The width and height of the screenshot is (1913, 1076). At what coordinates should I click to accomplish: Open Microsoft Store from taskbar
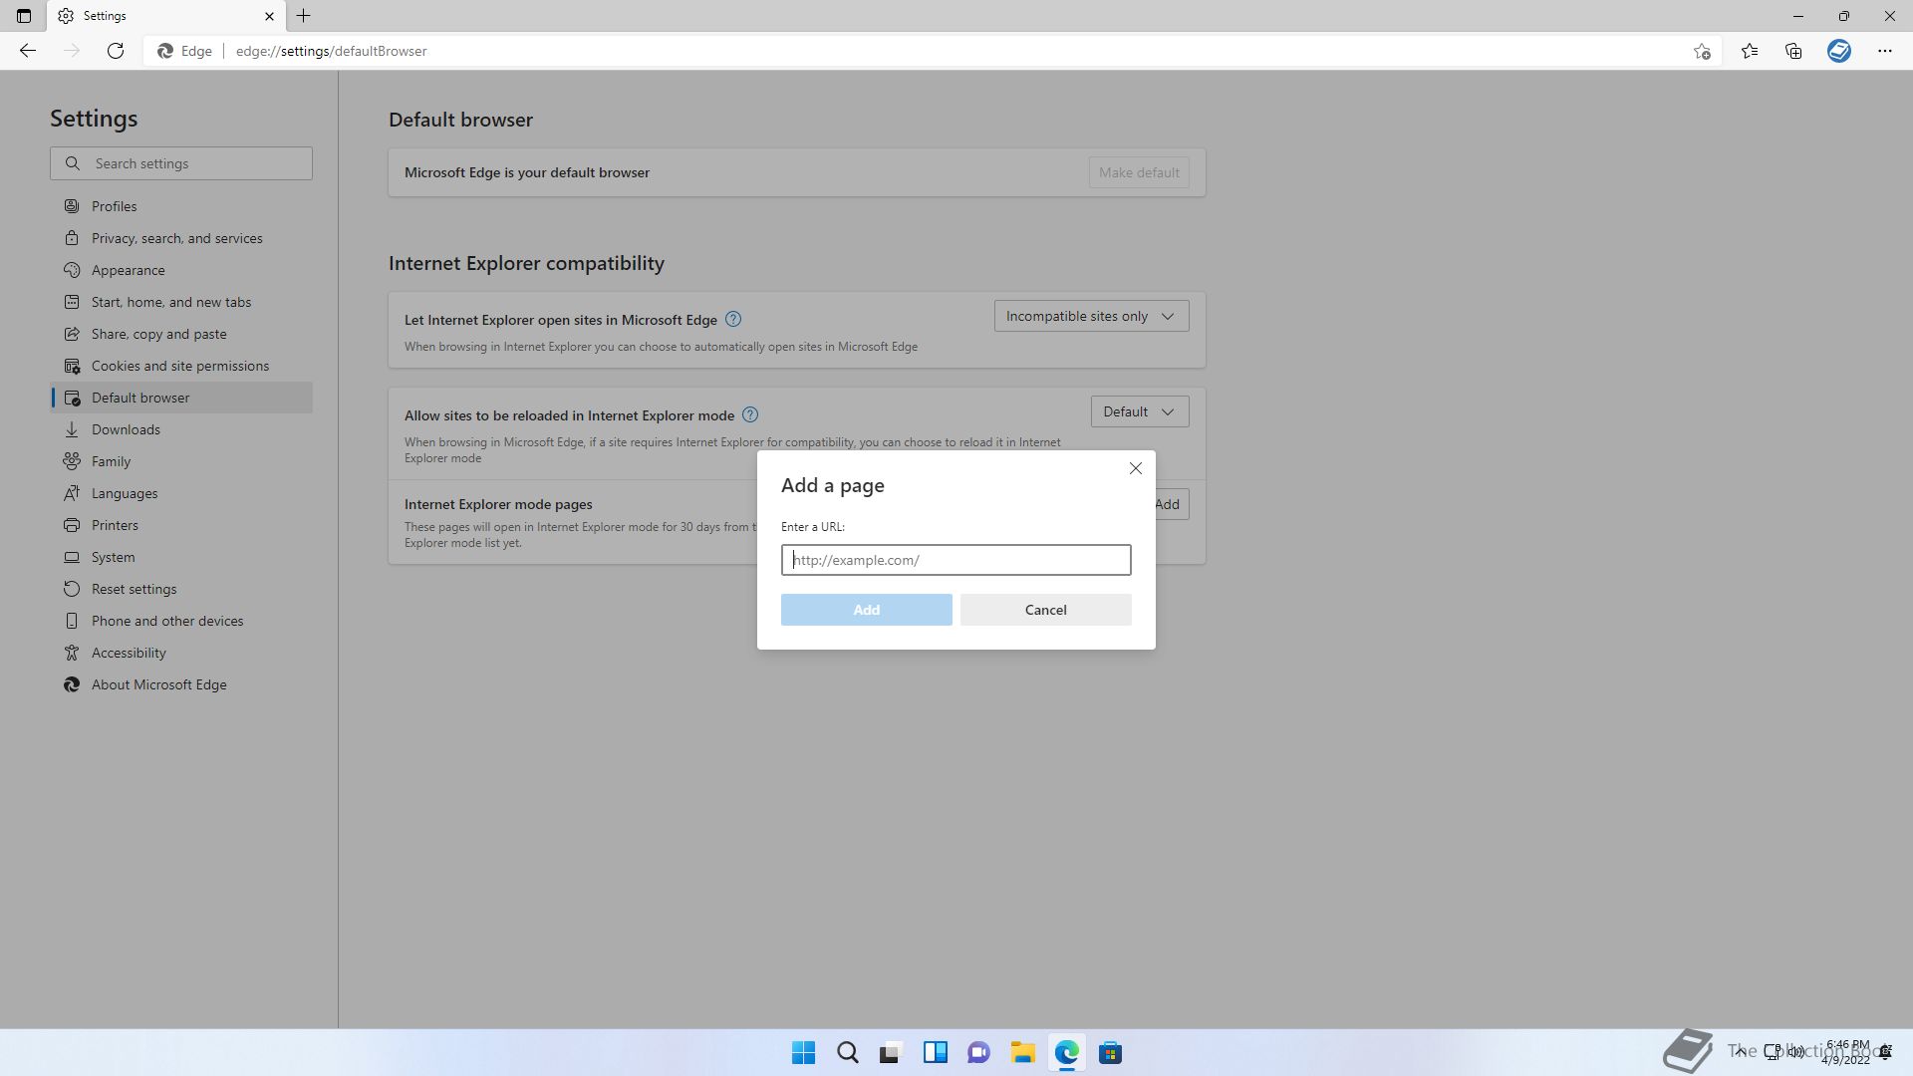pyautogui.click(x=1110, y=1052)
